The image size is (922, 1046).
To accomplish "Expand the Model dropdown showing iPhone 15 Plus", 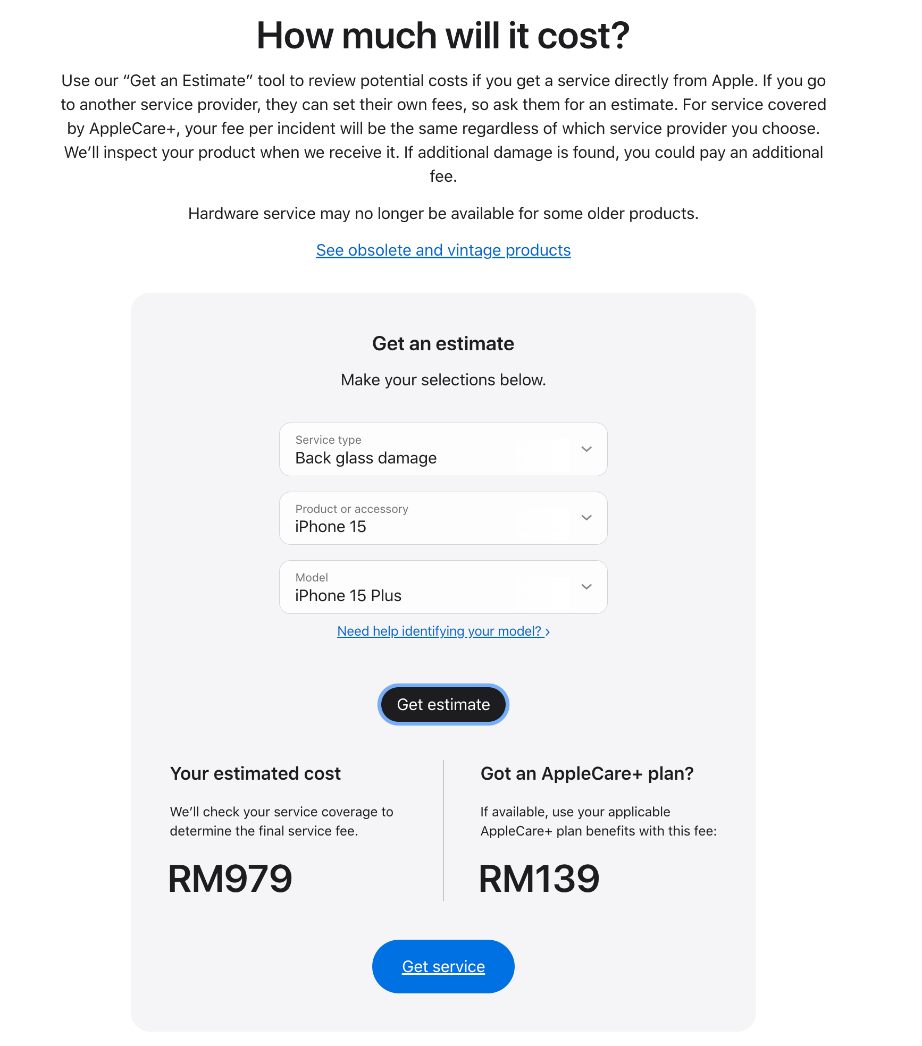I will click(x=443, y=587).
